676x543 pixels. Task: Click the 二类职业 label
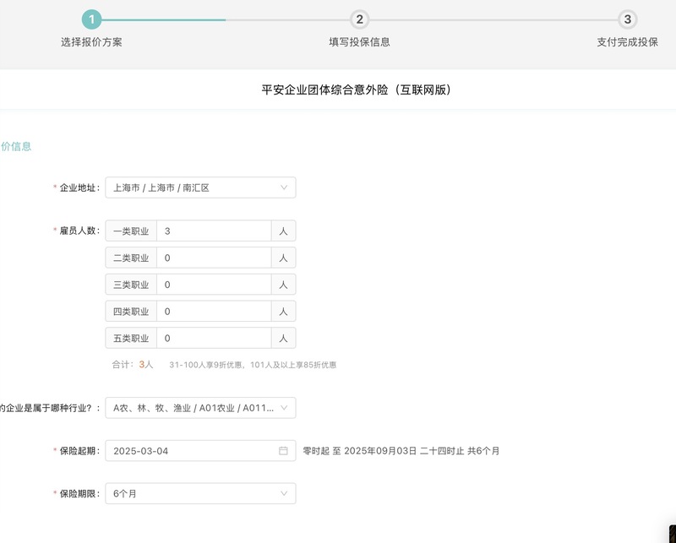[131, 258]
